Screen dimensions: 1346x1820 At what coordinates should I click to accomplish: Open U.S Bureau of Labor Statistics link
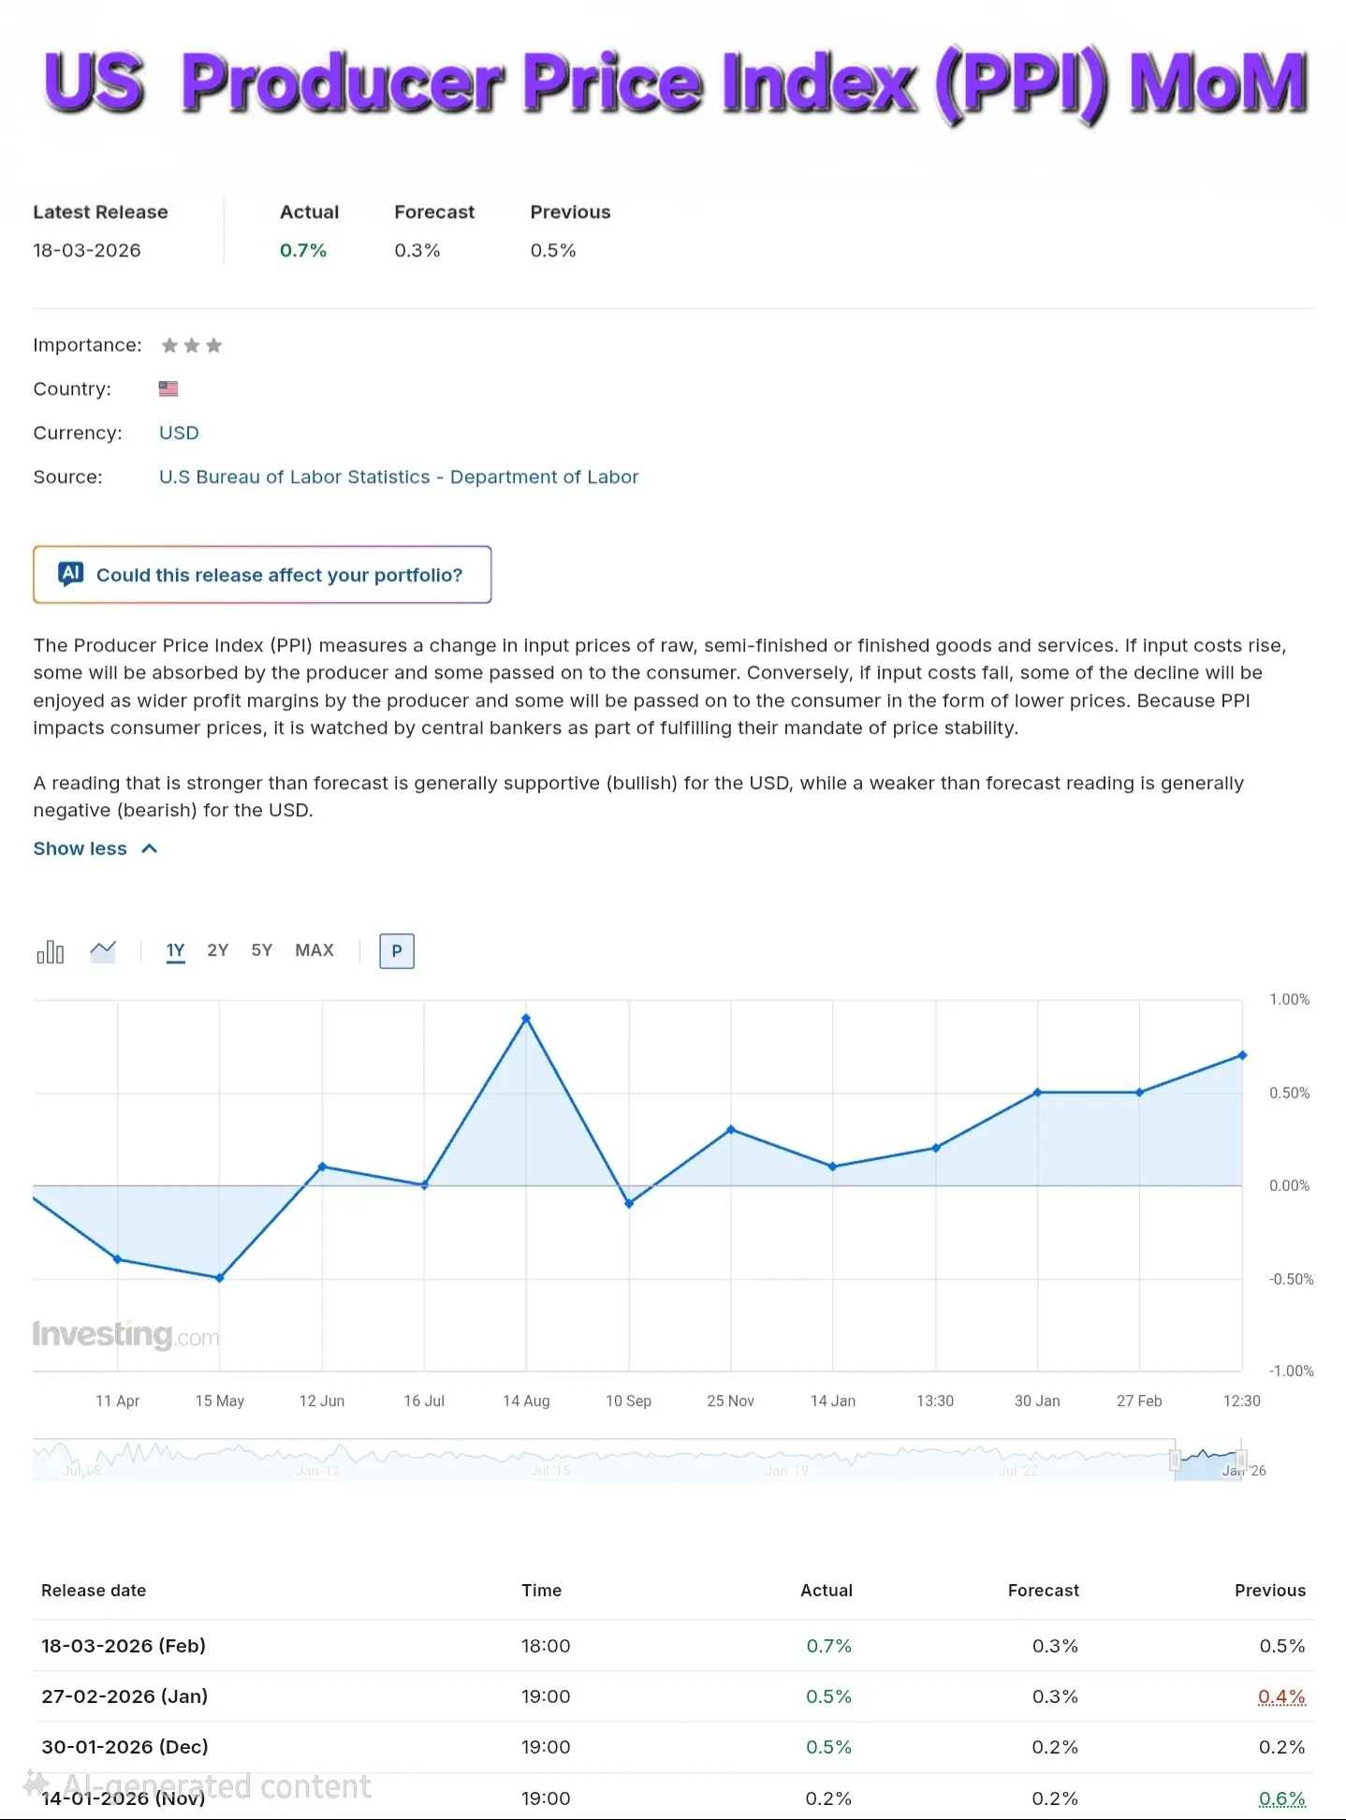click(399, 477)
